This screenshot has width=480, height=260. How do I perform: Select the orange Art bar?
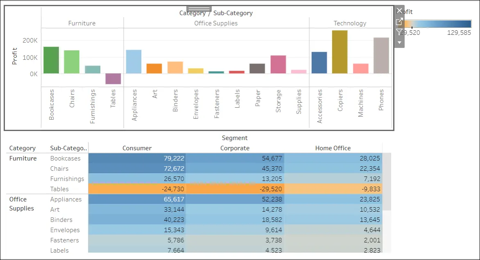coord(154,68)
